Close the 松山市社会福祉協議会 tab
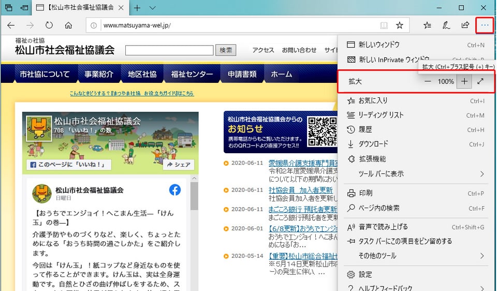497x291 pixels. coord(121,8)
